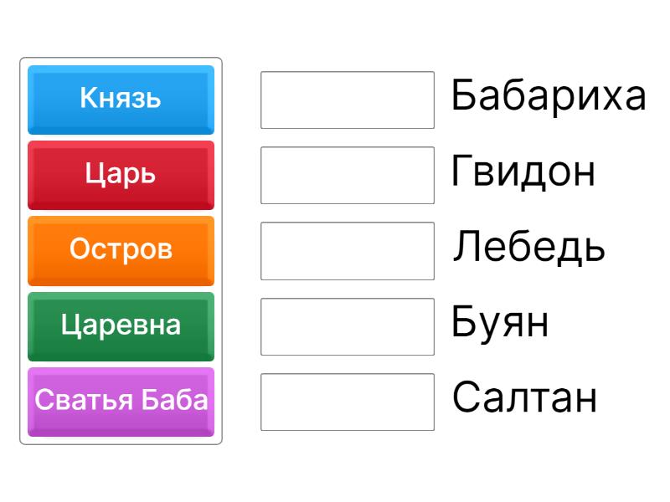670x502 pixels.
Task: Choose the Царевна tile
Action: click(x=121, y=325)
